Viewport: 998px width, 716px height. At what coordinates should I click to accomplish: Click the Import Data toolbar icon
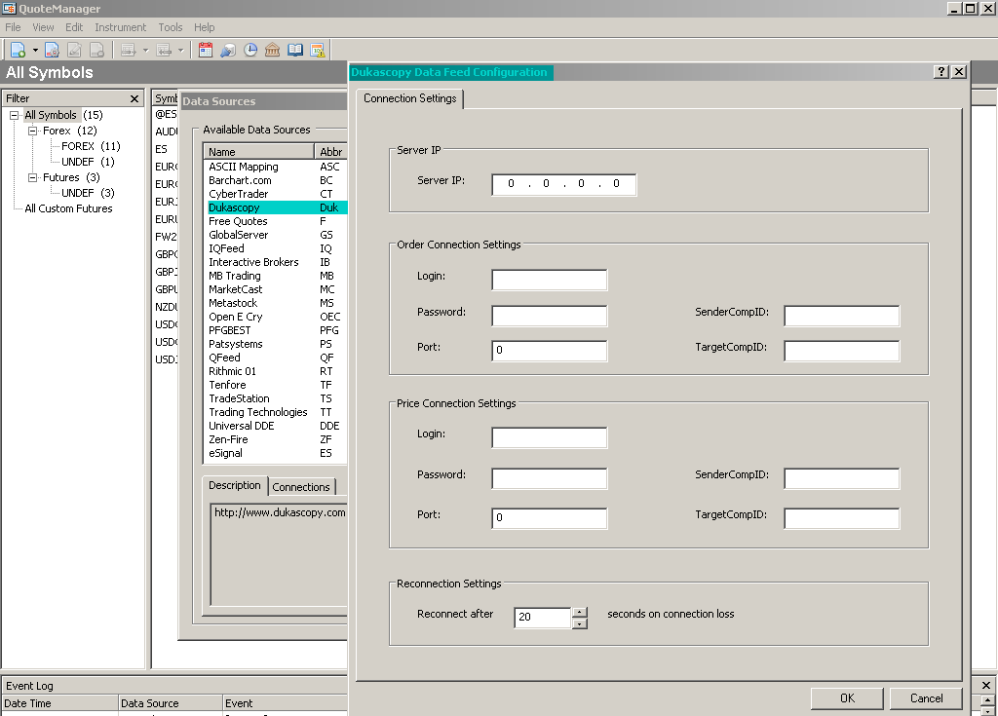129,50
